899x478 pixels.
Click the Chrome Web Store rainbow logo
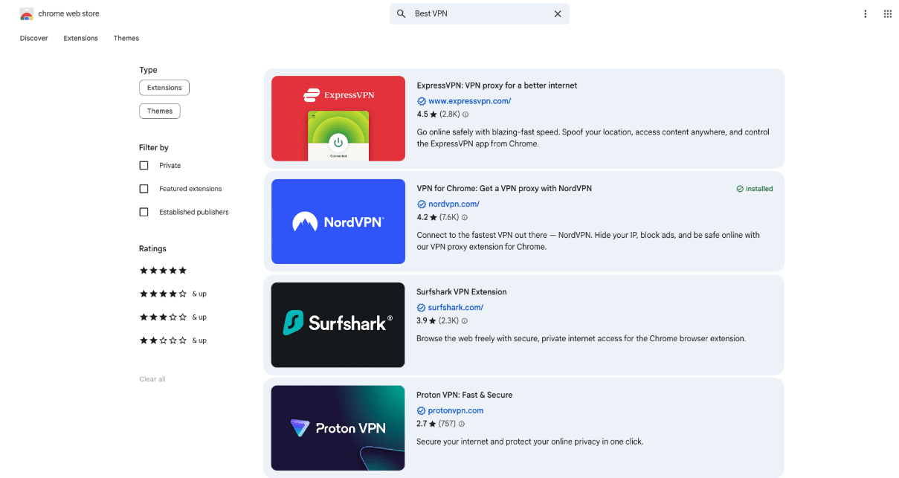click(27, 14)
